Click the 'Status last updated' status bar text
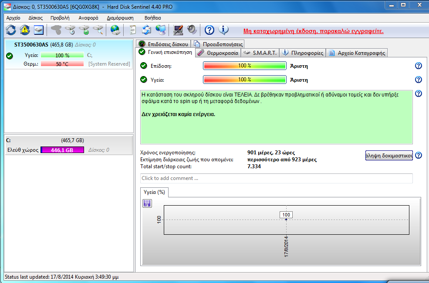Viewport: 429px width, 283px height. pos(61,277)
